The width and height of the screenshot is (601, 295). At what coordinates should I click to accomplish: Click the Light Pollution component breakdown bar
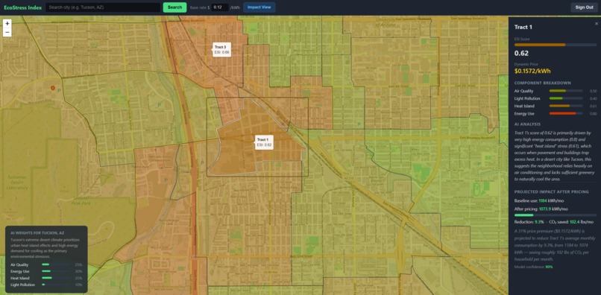(566, 98)
